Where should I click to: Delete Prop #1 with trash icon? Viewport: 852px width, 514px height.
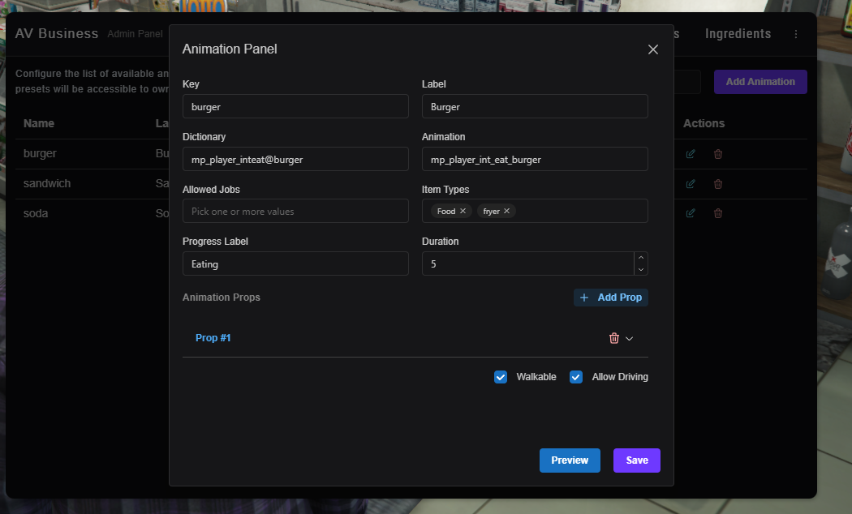pyautogui.click(x=614, y=338)
